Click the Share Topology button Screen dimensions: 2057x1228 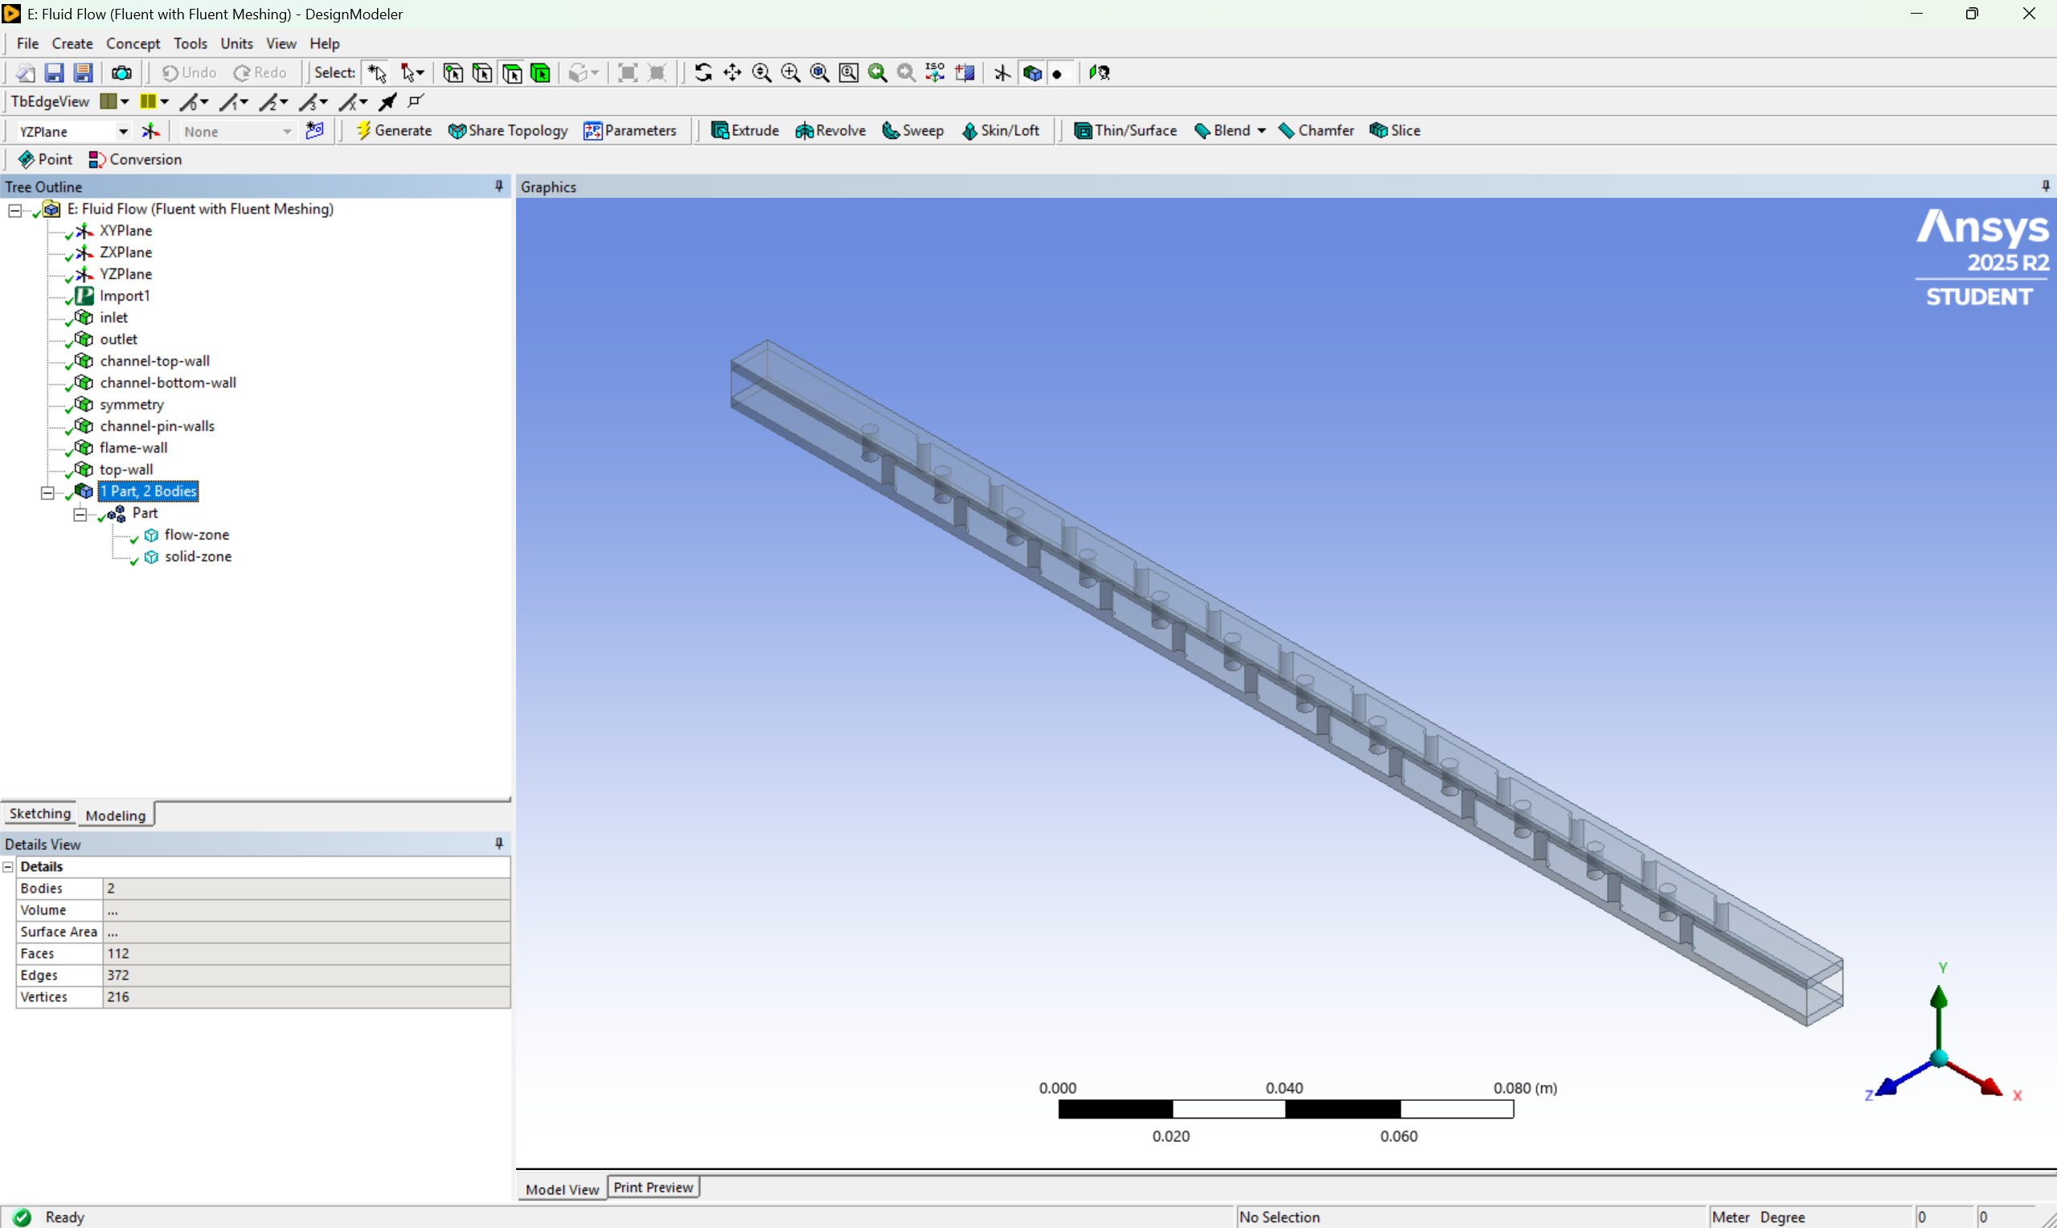click(x=508, y=131)
